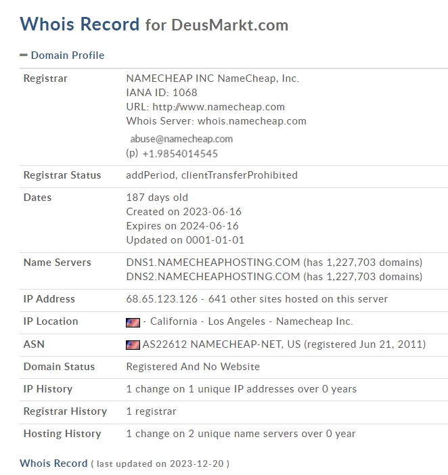
Task: Open the Domain Profile heading link
Action: (x=68, y=55)
